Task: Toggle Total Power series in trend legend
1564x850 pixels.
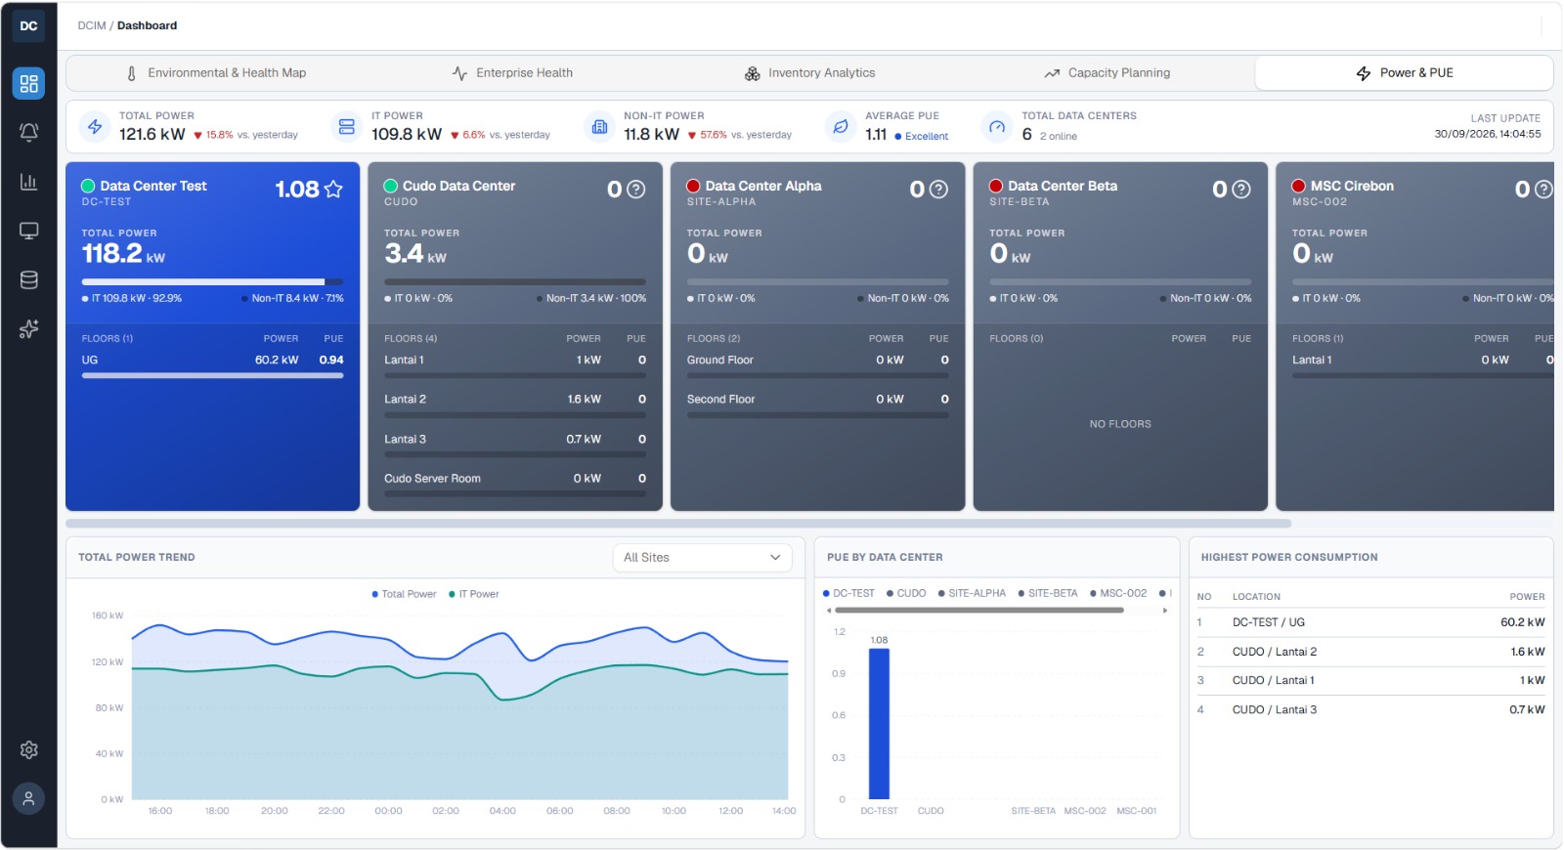Action: coord(404,594)
